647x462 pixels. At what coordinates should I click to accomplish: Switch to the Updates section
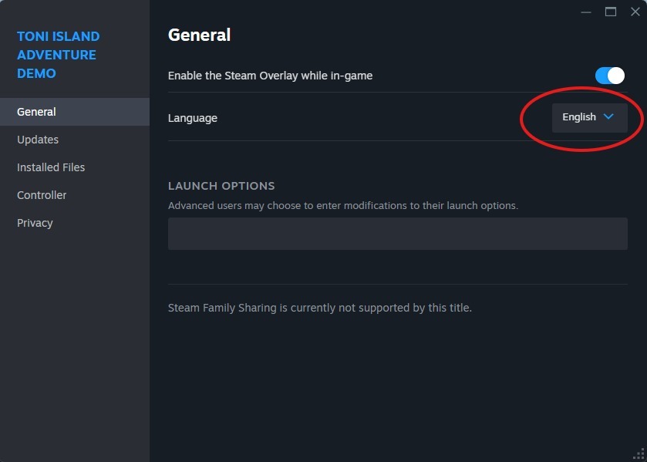tap(37, 139)
